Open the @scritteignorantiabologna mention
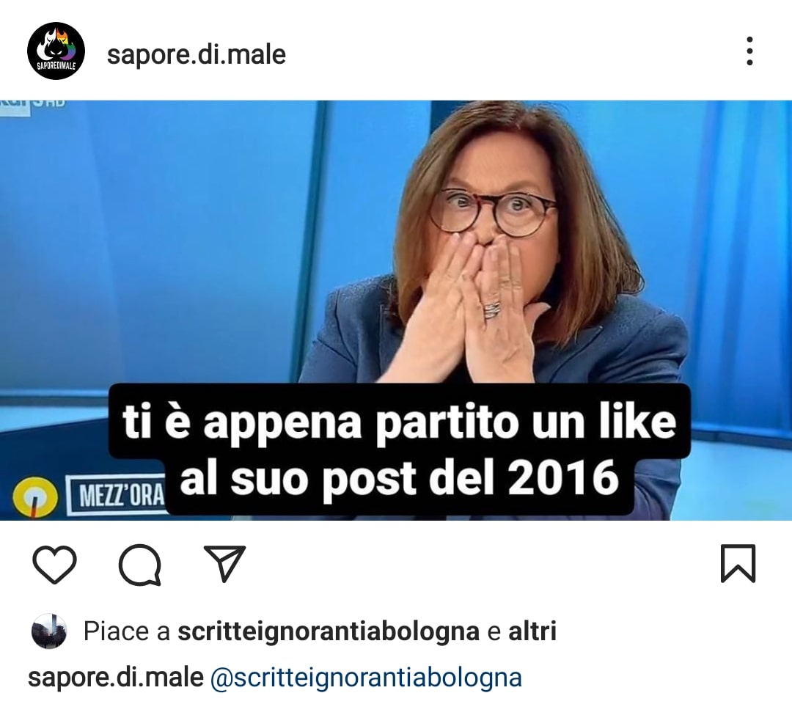792x704 pixels. pyautogui.click(x=366, y=678)
